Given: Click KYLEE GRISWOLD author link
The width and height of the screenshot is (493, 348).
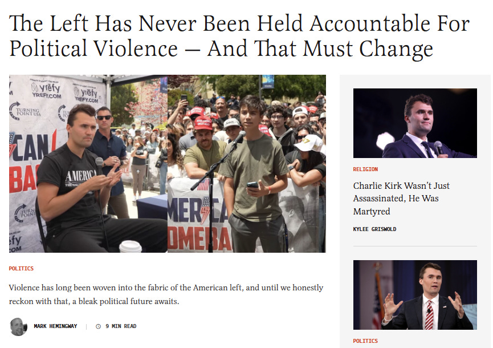Looking at the screenshot, I should pyautogui.click(x=374, y=229).
